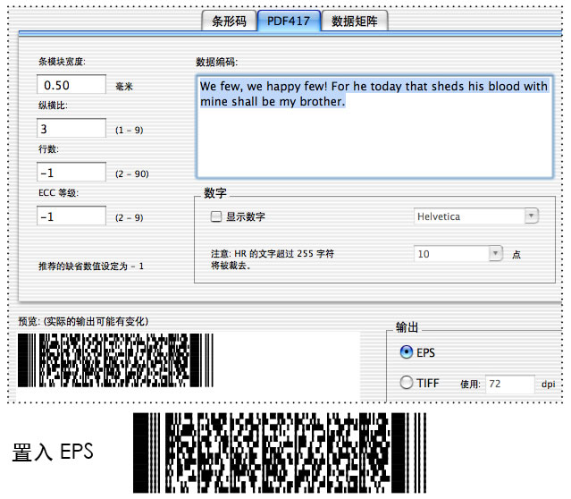Click the ECC 等级 input field

pyautogui.click(x=71, y=216)
